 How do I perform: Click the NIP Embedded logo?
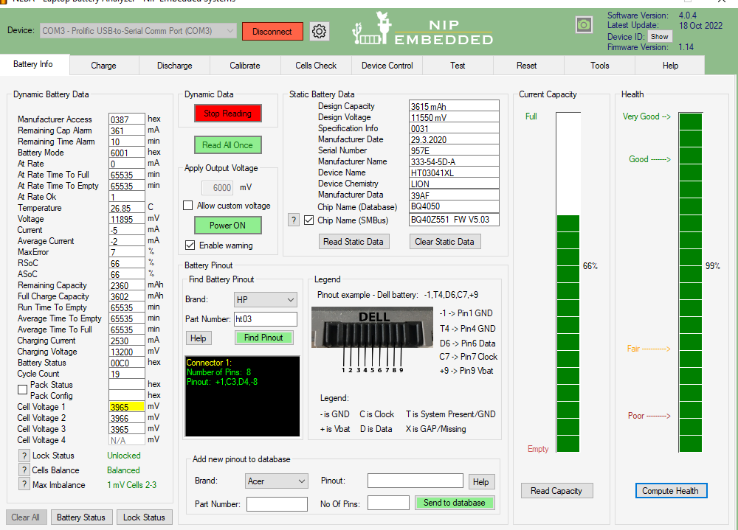[x=423, y=29]
